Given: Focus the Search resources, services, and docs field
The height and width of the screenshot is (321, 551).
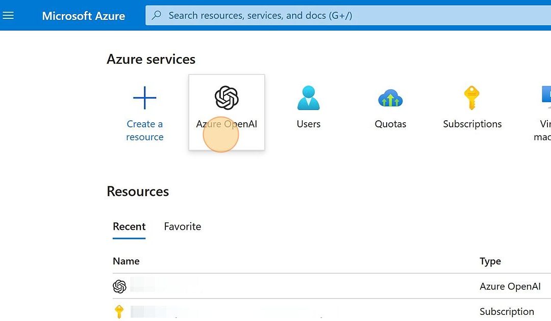Looking at the screenshot, I should [x=348, y=15].
